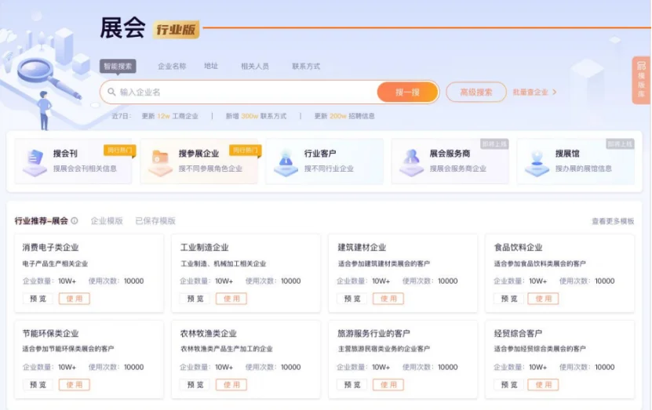Use the 农林牧渔类企业 template
Screen dimensions: 652x410
(231, 385)
